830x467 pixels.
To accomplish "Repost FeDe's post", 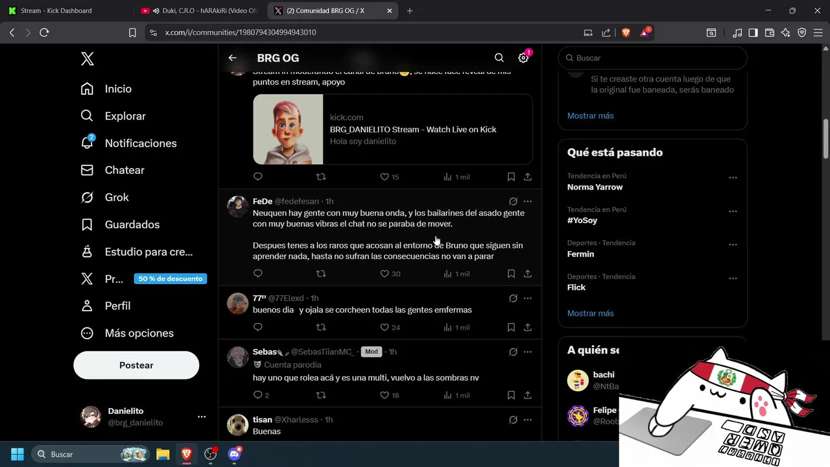I will (320, 274).
